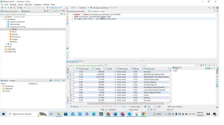Click the Windows Start button
Image resolution: width=224 pixels, height=125 pixels.
pyautogui.click(x=3, y=114)
